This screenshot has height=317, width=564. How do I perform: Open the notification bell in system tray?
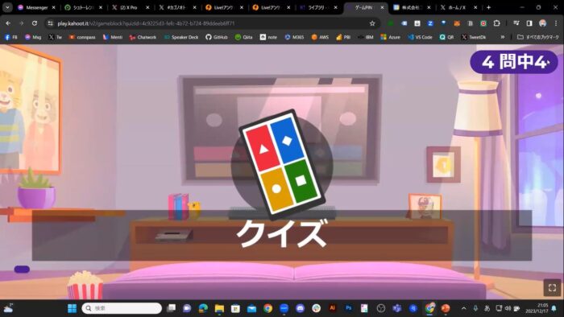tap(554, 308)
